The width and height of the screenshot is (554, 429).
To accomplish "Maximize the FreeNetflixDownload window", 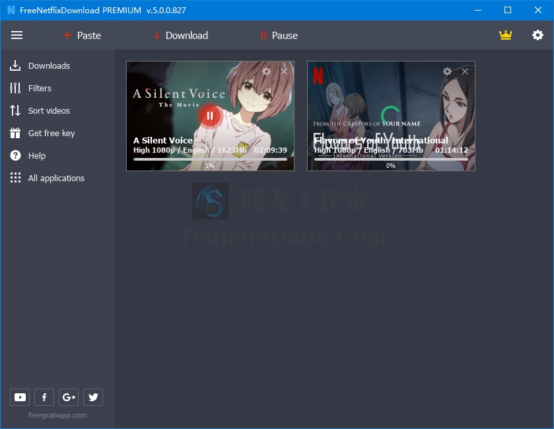I will [508, 10].
